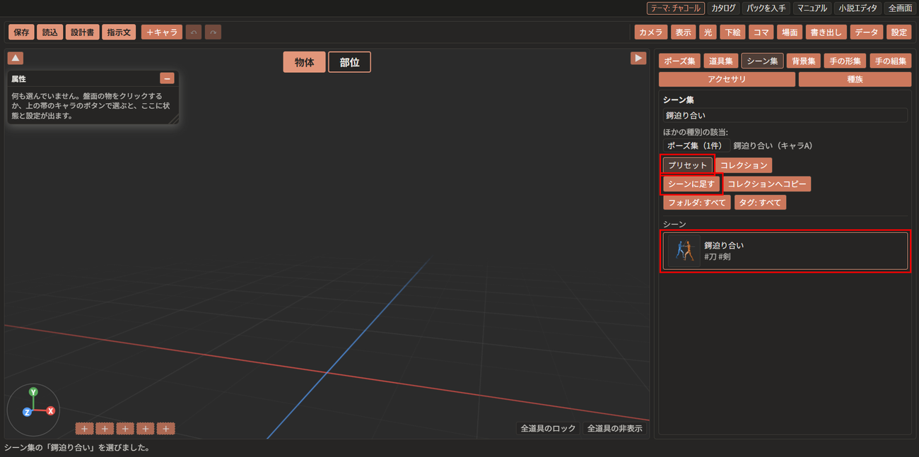Click the 鍔迫り合い scene thumbnail image
Image resolution: width=919 pixels, height=457 pixels.
coord(684,251)
